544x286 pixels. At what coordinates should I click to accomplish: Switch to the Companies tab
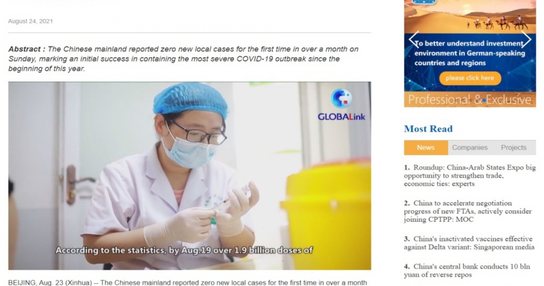(470, 148)
